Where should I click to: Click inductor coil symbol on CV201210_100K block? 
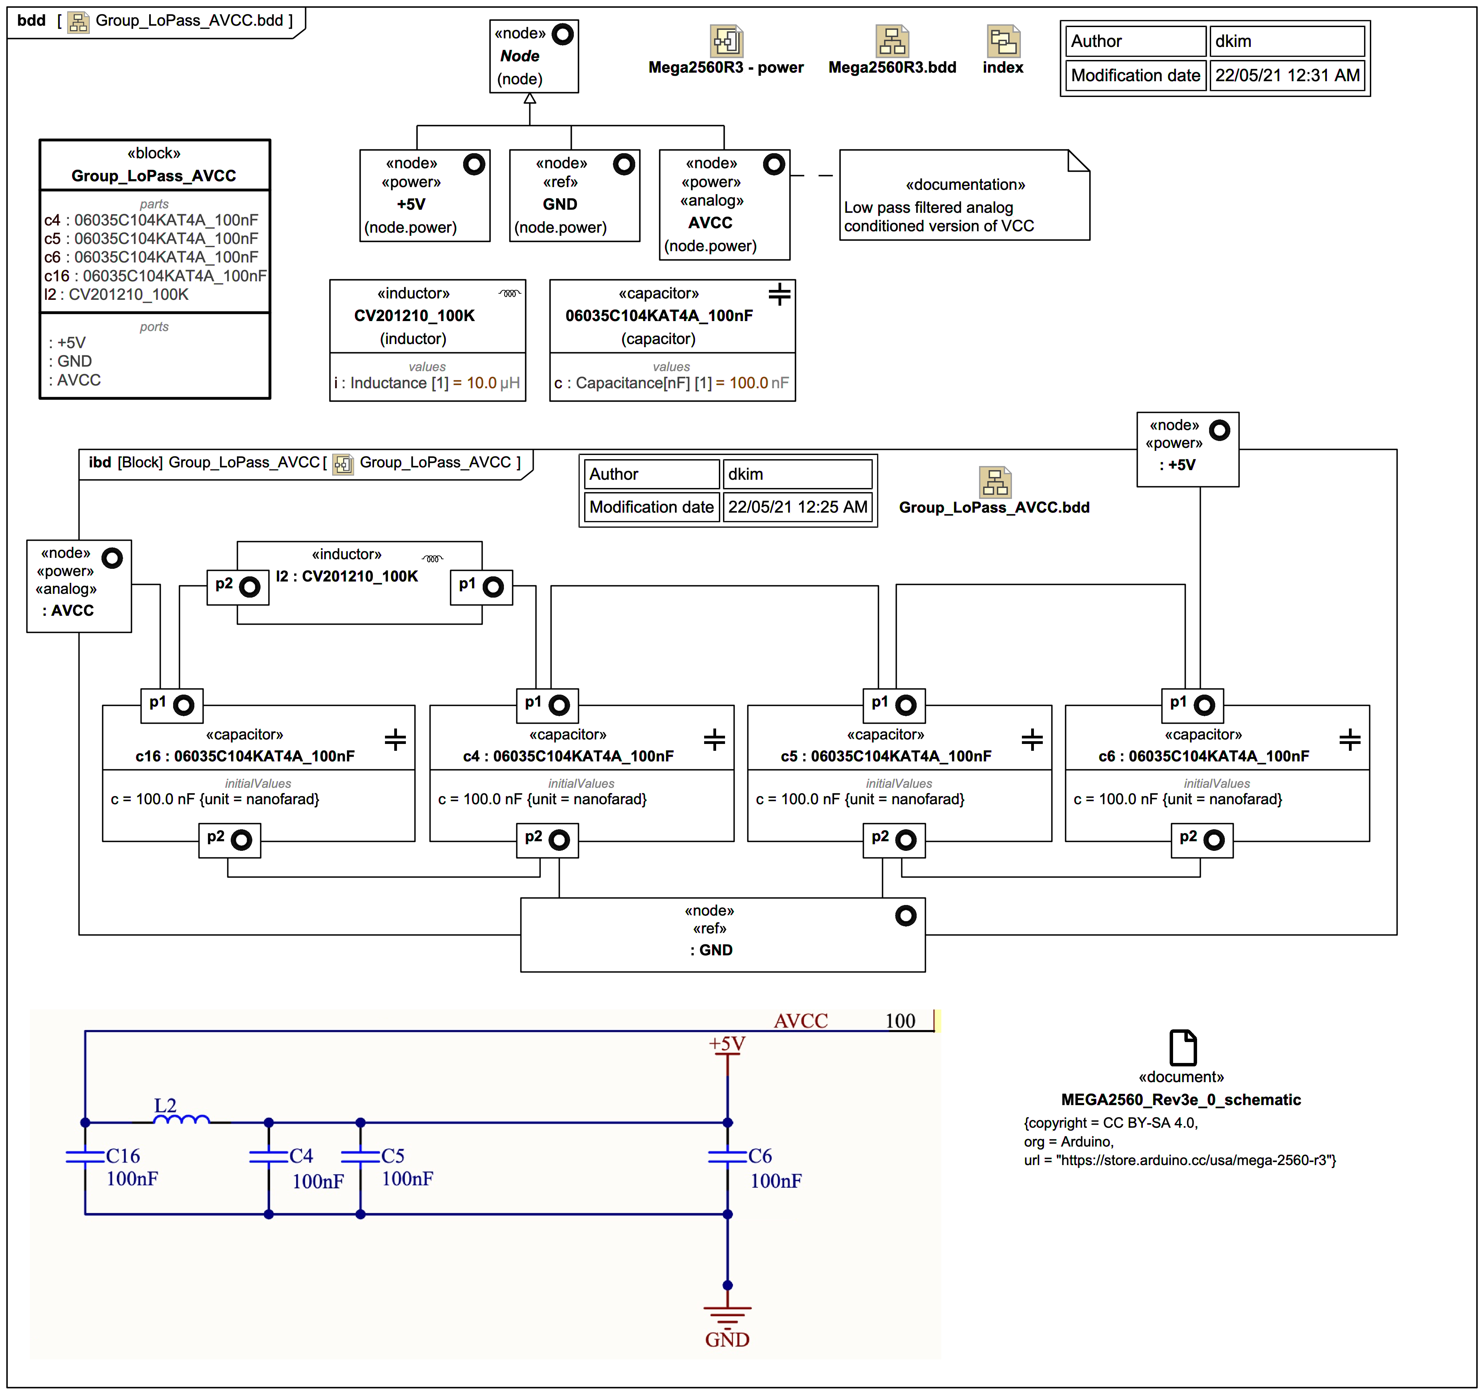tap(510, 293)
